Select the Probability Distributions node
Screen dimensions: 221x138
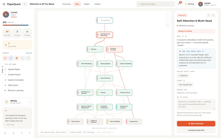104,107
